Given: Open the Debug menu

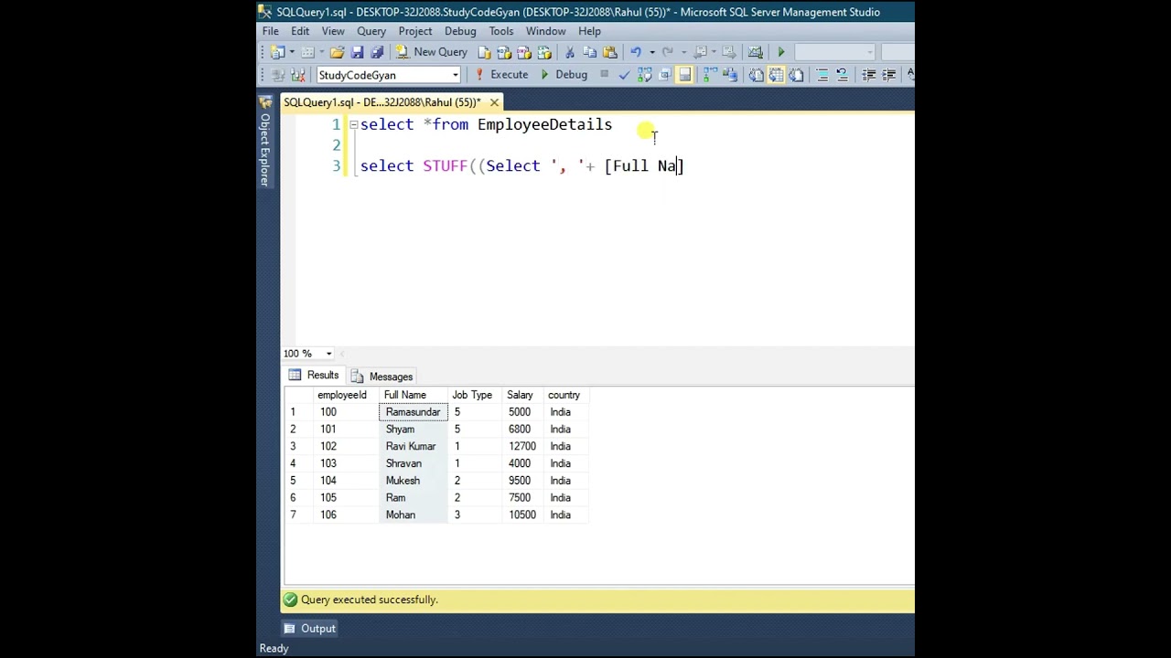Looking at the screenshot, I should [x=460, y=31].
